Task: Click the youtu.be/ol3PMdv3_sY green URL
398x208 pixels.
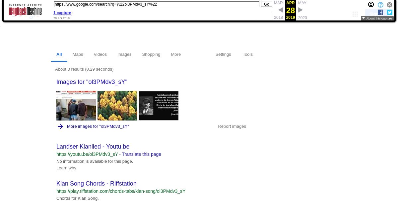Action: (x=87, y=154)
